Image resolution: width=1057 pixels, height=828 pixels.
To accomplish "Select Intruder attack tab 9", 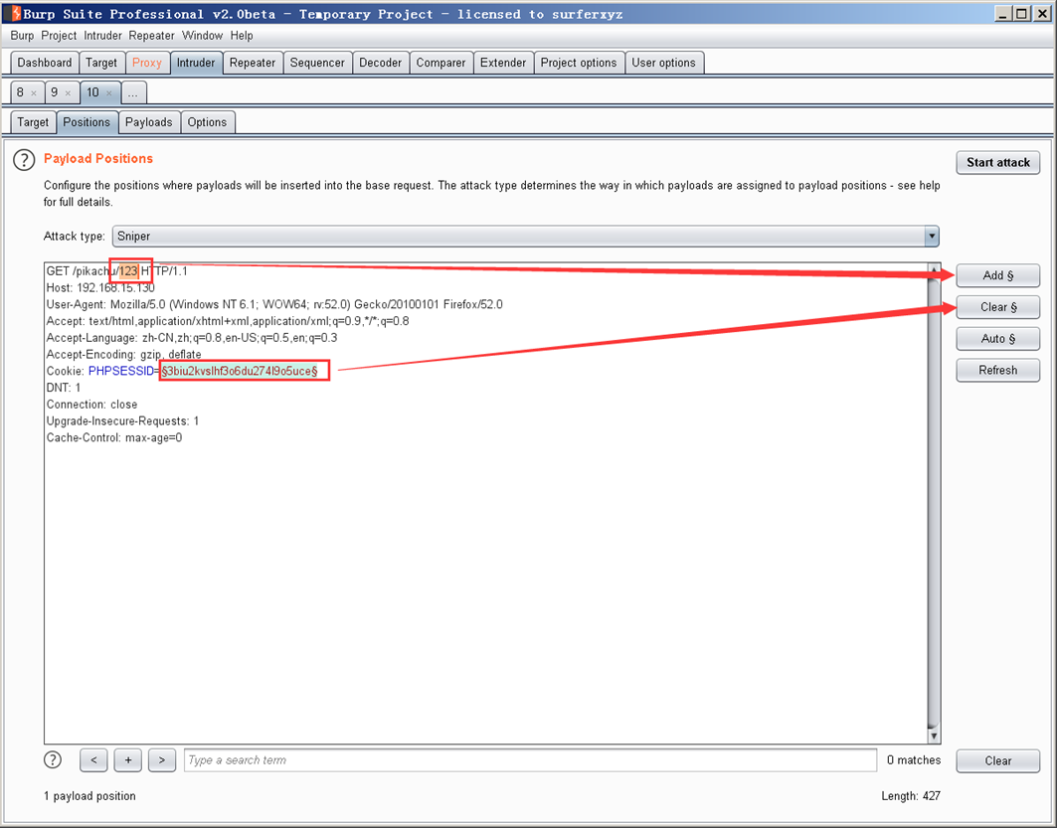I will 55,92.
